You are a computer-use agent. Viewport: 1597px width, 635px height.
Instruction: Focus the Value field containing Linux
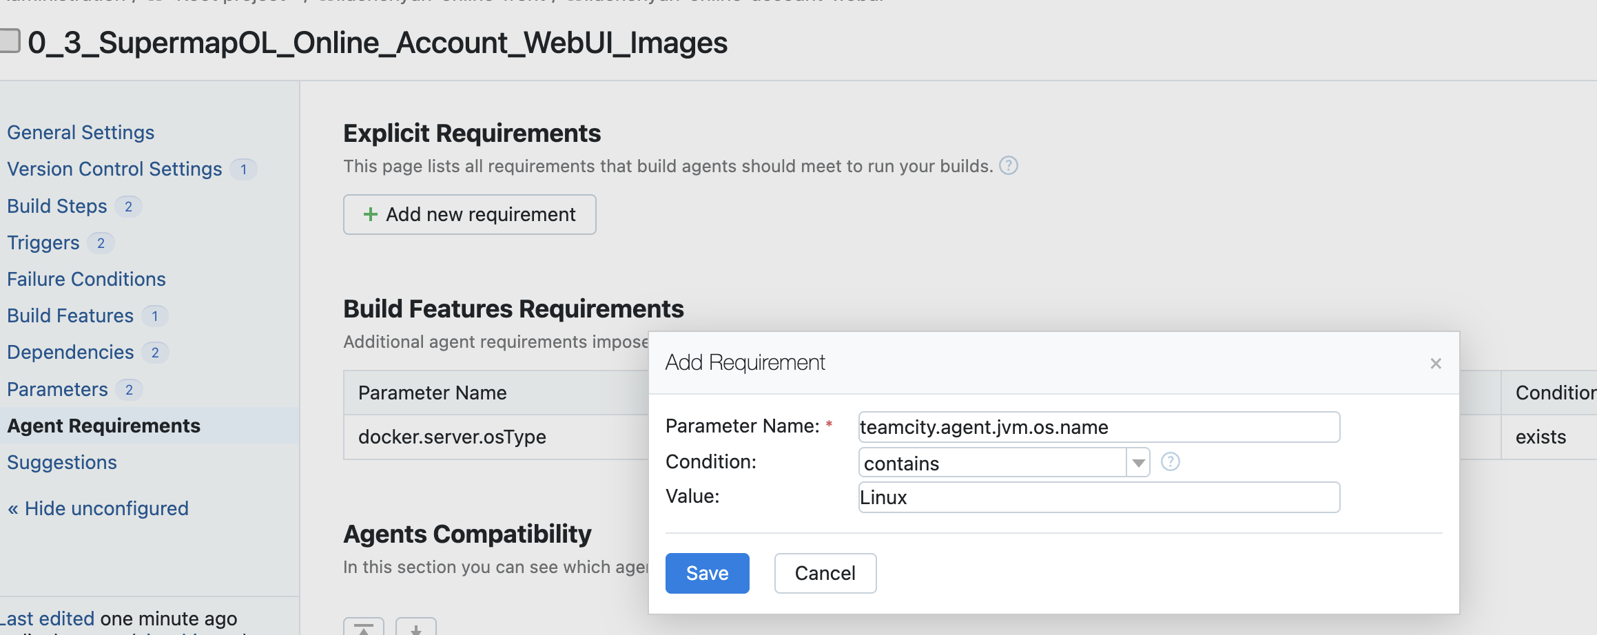pos(1098,497)
